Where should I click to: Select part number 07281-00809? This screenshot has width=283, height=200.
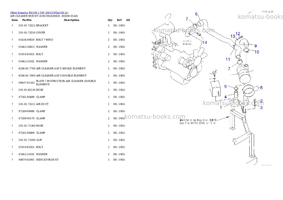pos(27,133)
